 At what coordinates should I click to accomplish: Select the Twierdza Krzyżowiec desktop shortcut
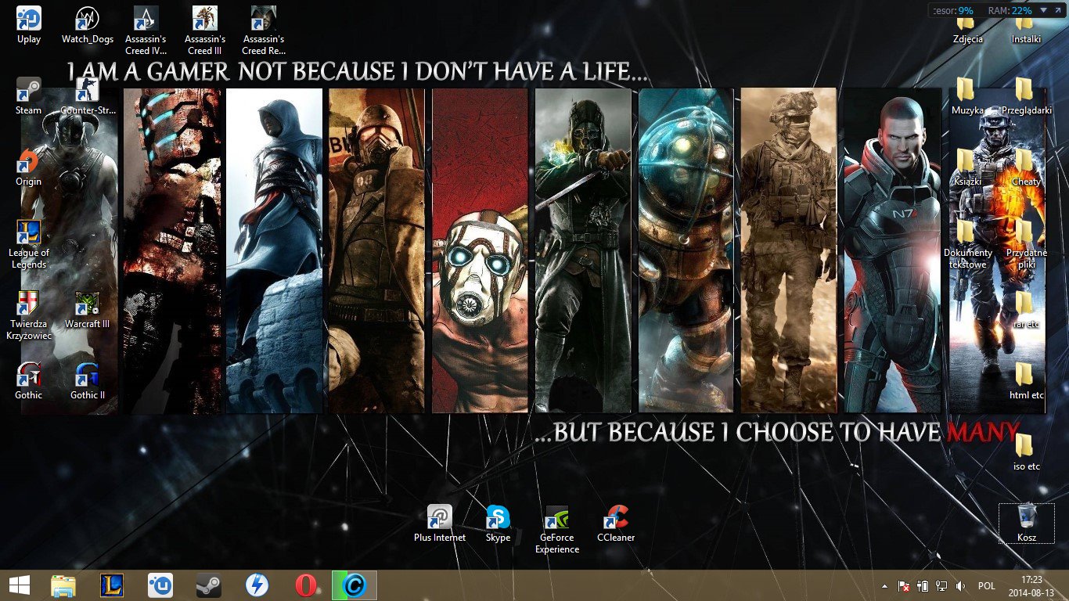(x=29, y=315)
